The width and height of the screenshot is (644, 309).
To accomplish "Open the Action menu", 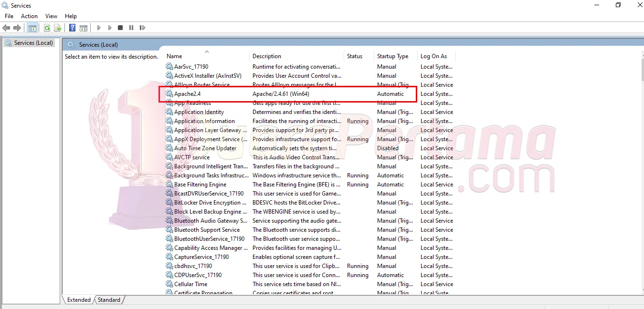I will [x=29, y=16].
